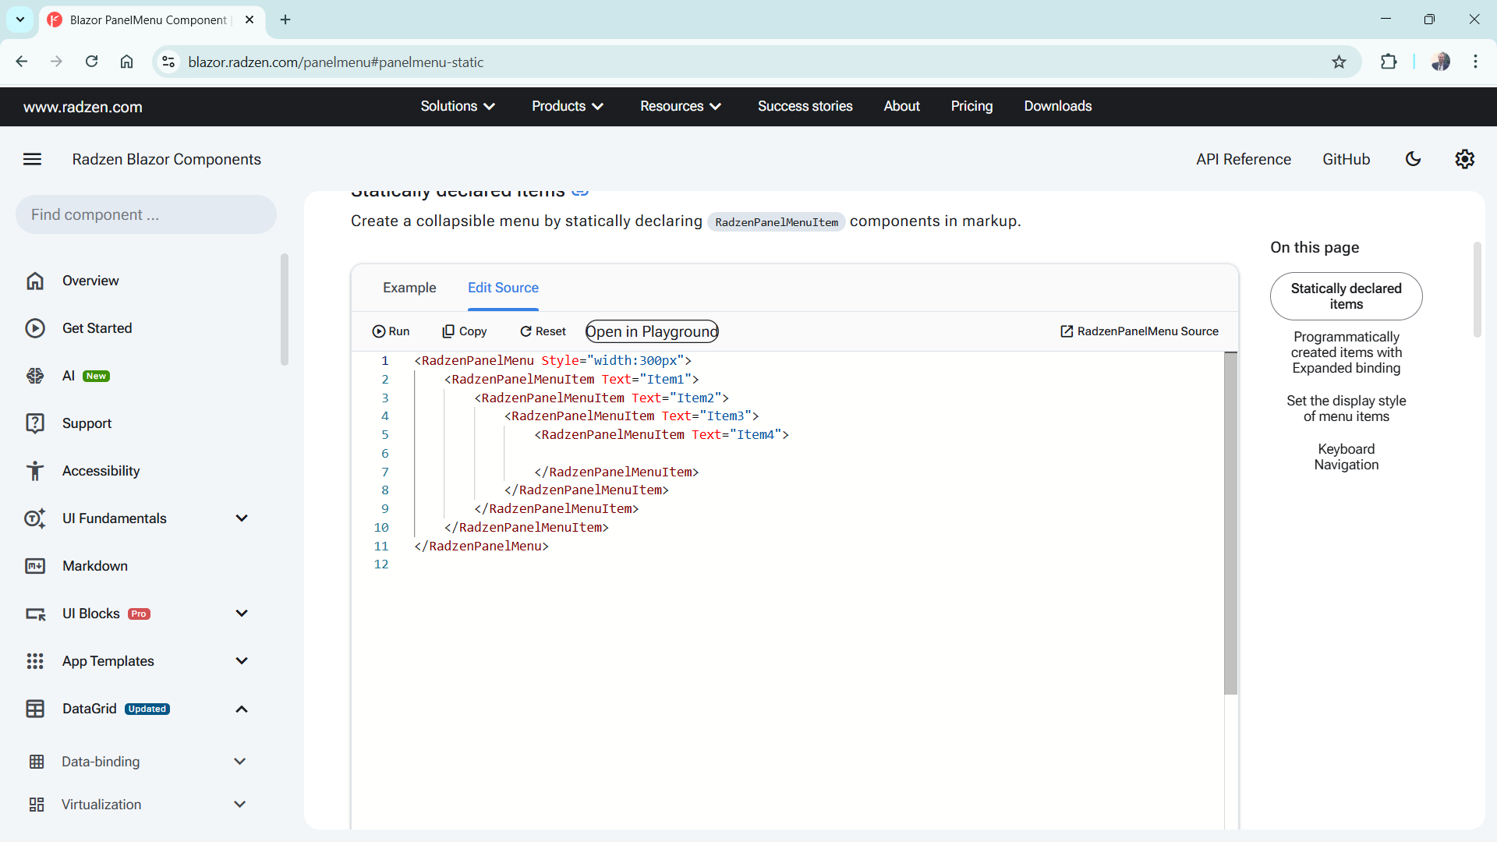Click the heading anchor link icon
1497x842 pixels.
pyautogui.click(x=580, y=192)
